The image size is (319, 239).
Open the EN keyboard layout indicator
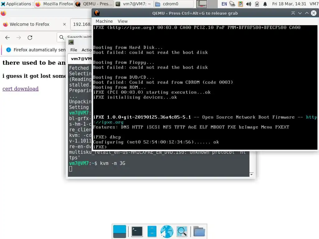point(224,4)
